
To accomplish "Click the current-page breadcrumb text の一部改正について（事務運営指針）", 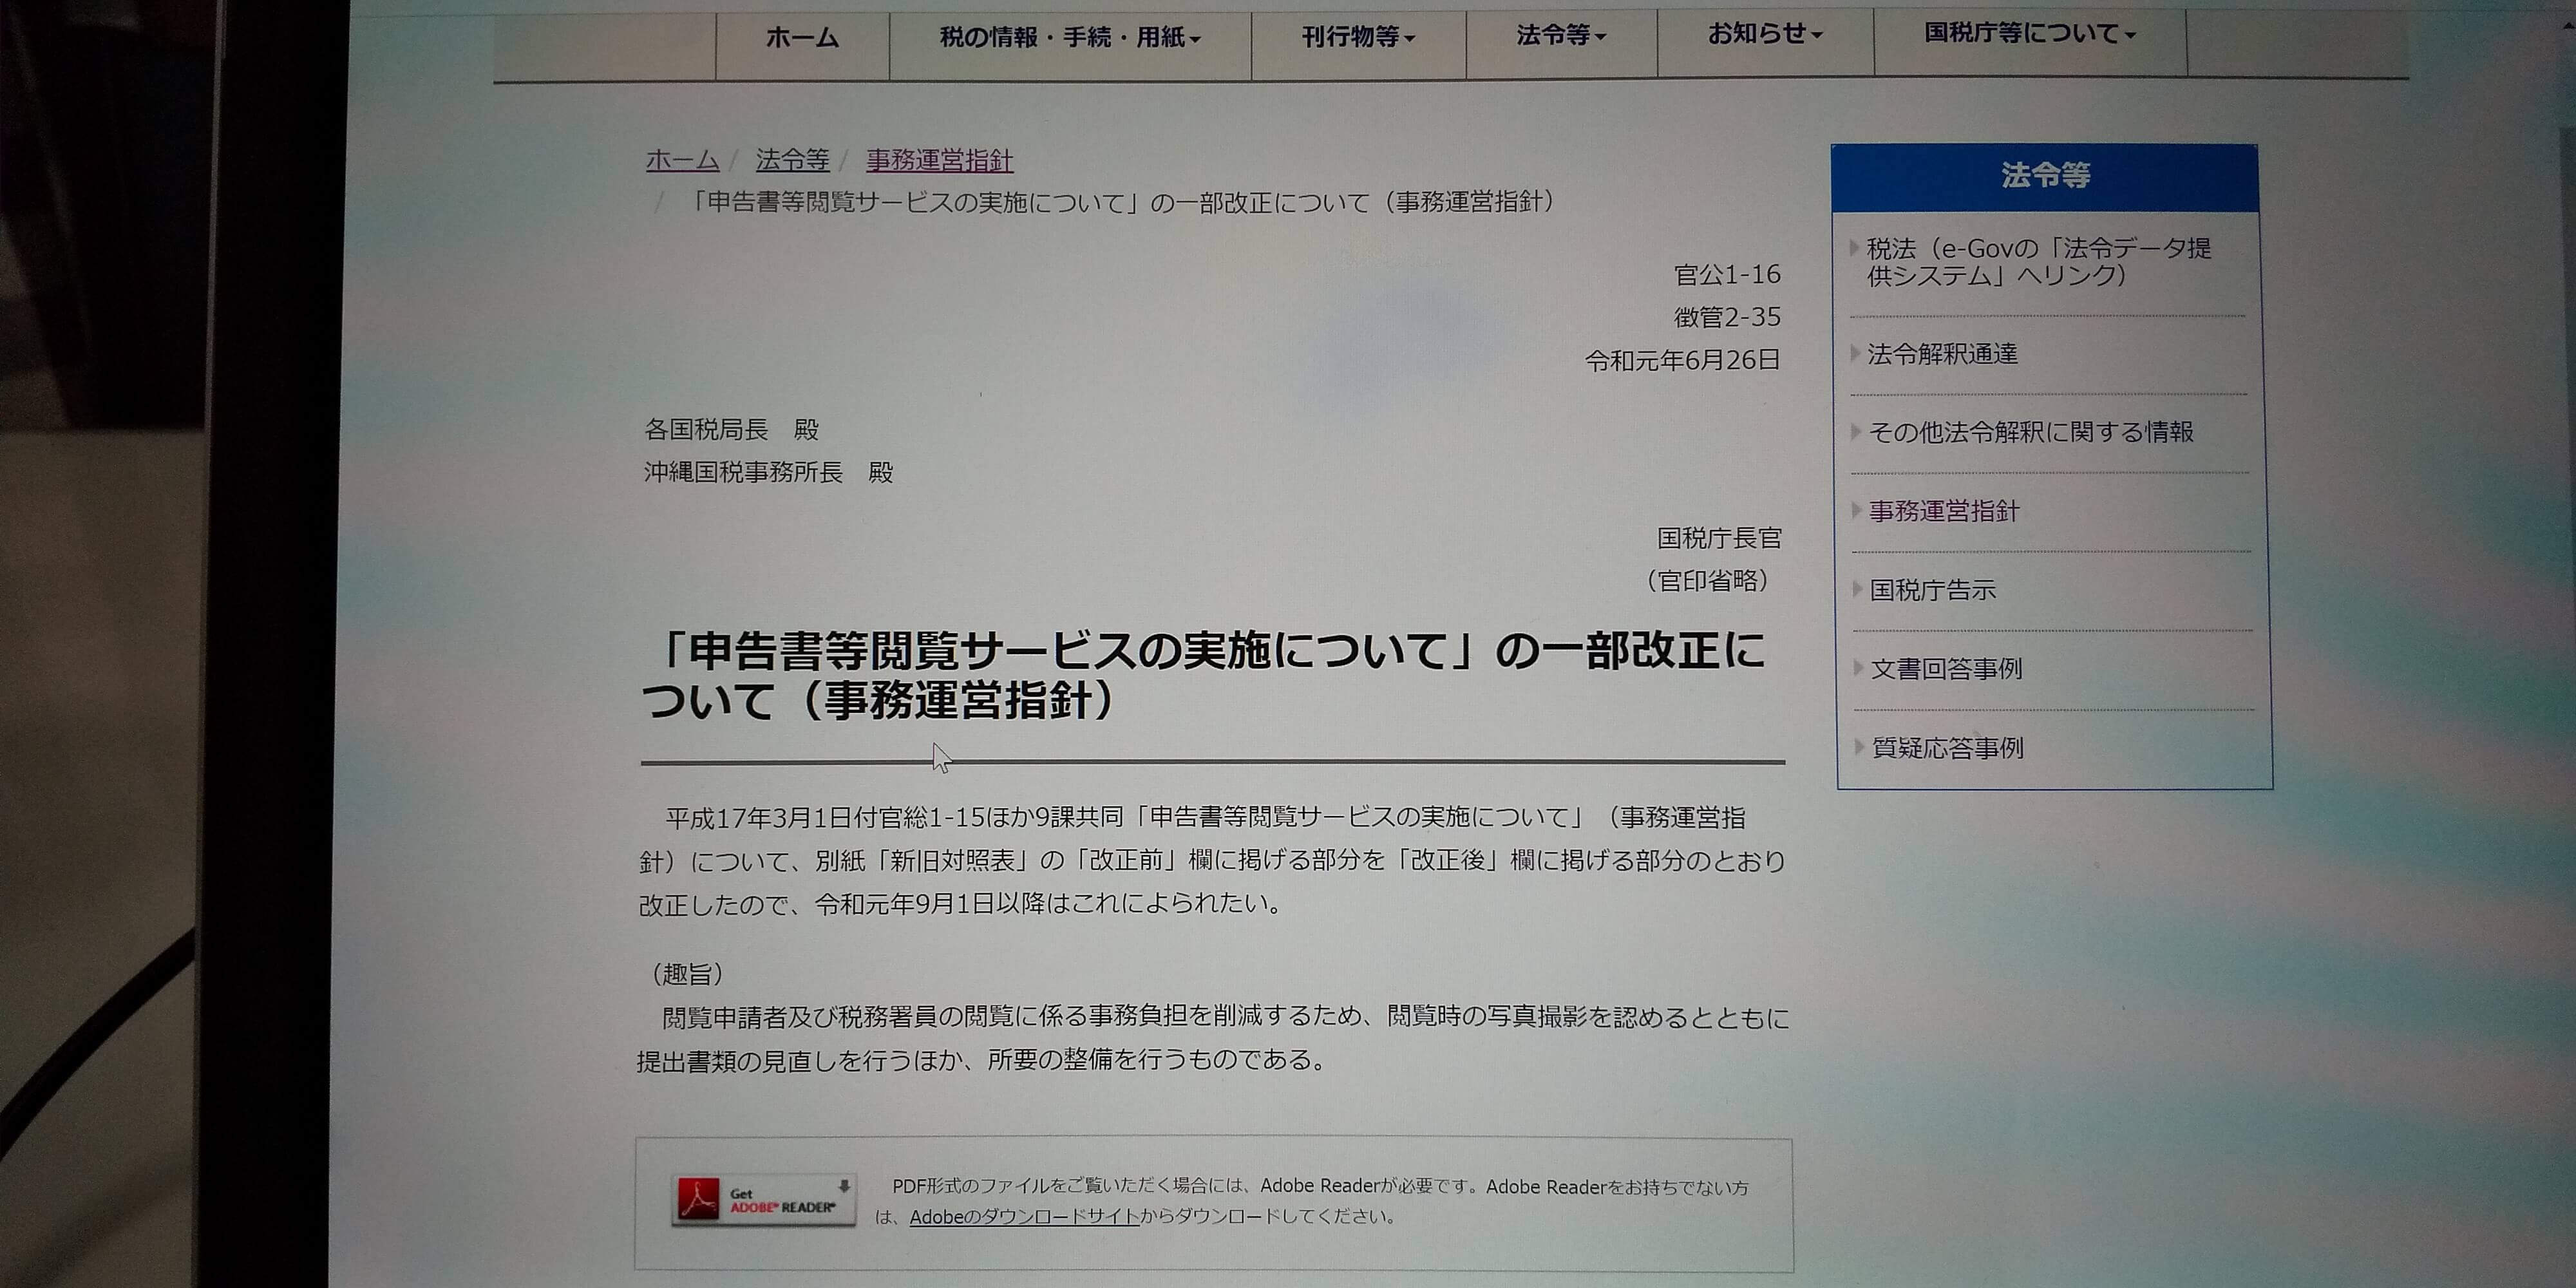I will [x=1354, y=203].
